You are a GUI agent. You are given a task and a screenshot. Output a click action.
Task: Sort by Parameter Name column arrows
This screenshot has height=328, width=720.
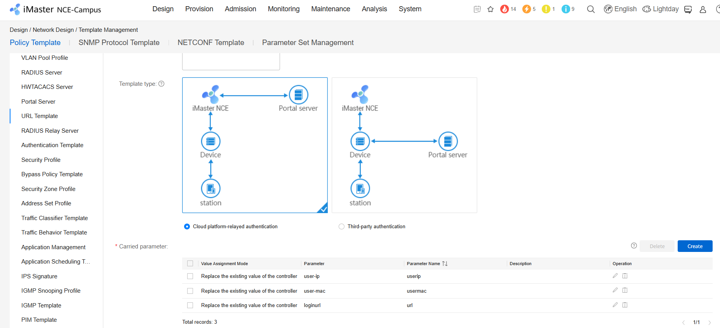(x=445, y=264)
